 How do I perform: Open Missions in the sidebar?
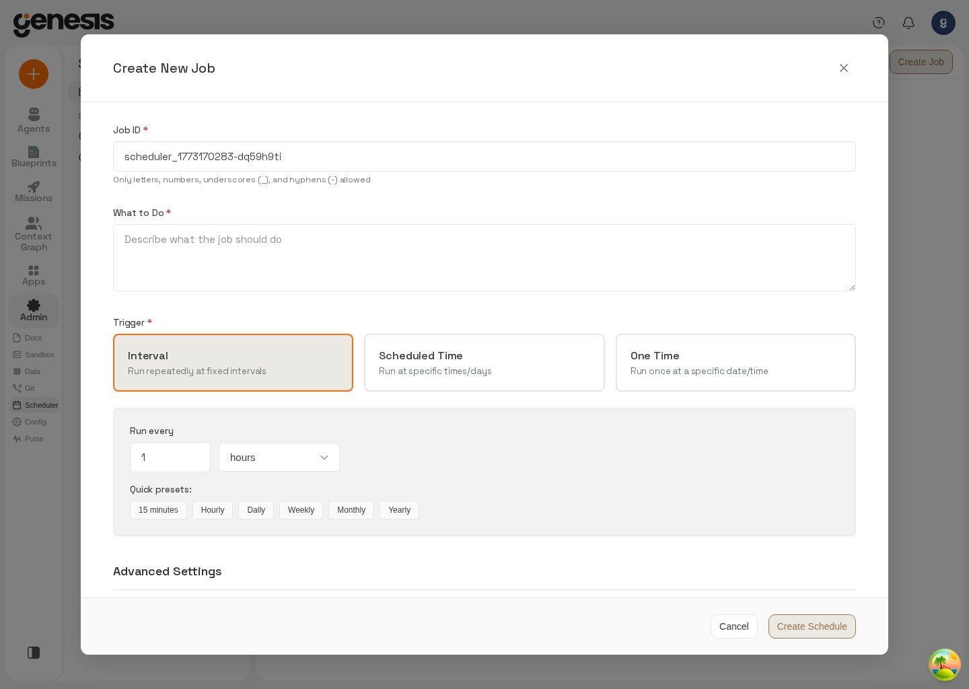tap(34, 192)
